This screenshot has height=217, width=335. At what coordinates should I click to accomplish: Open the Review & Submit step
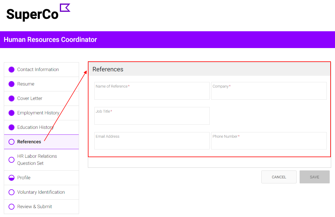tap(42, 207)
